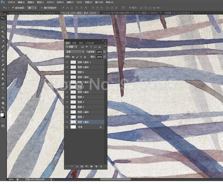Click the lock position icon in Layers panel
Screen dimensions: 223x184
coord(81,57)
